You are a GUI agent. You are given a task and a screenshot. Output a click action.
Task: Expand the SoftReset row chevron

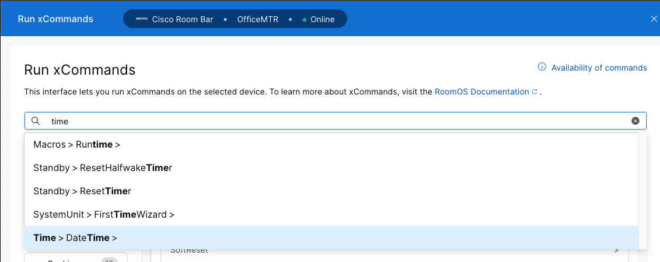pyautogui.click(x=616, y=251)
